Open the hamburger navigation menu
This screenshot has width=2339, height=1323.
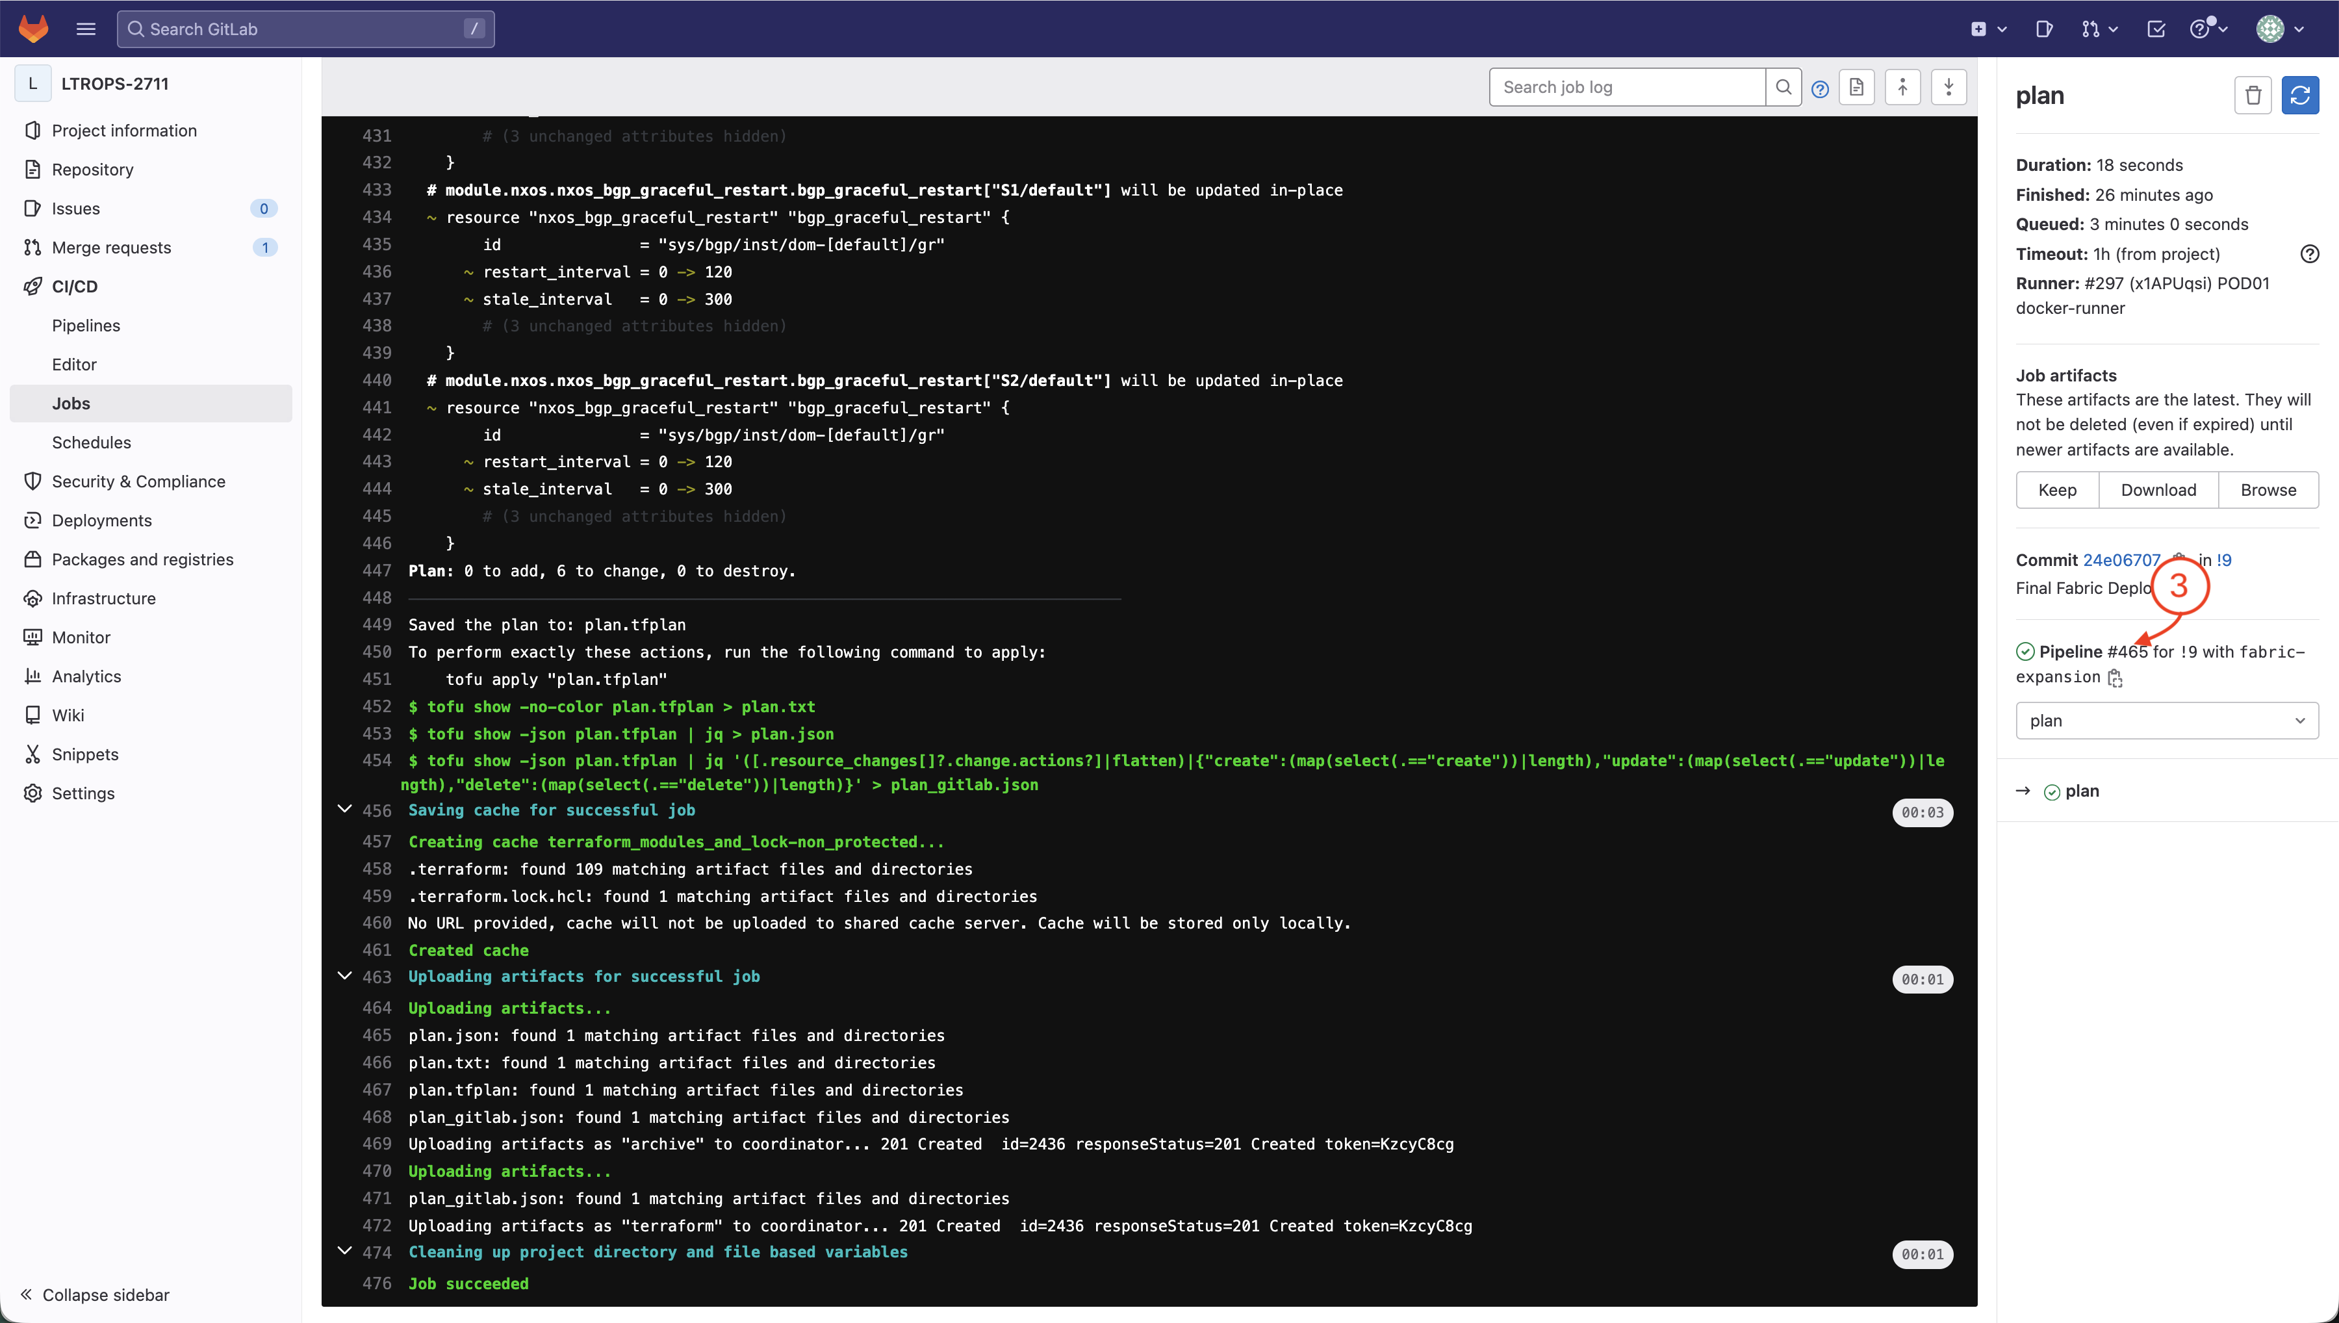pyautogui.click(x=85, y=28)
